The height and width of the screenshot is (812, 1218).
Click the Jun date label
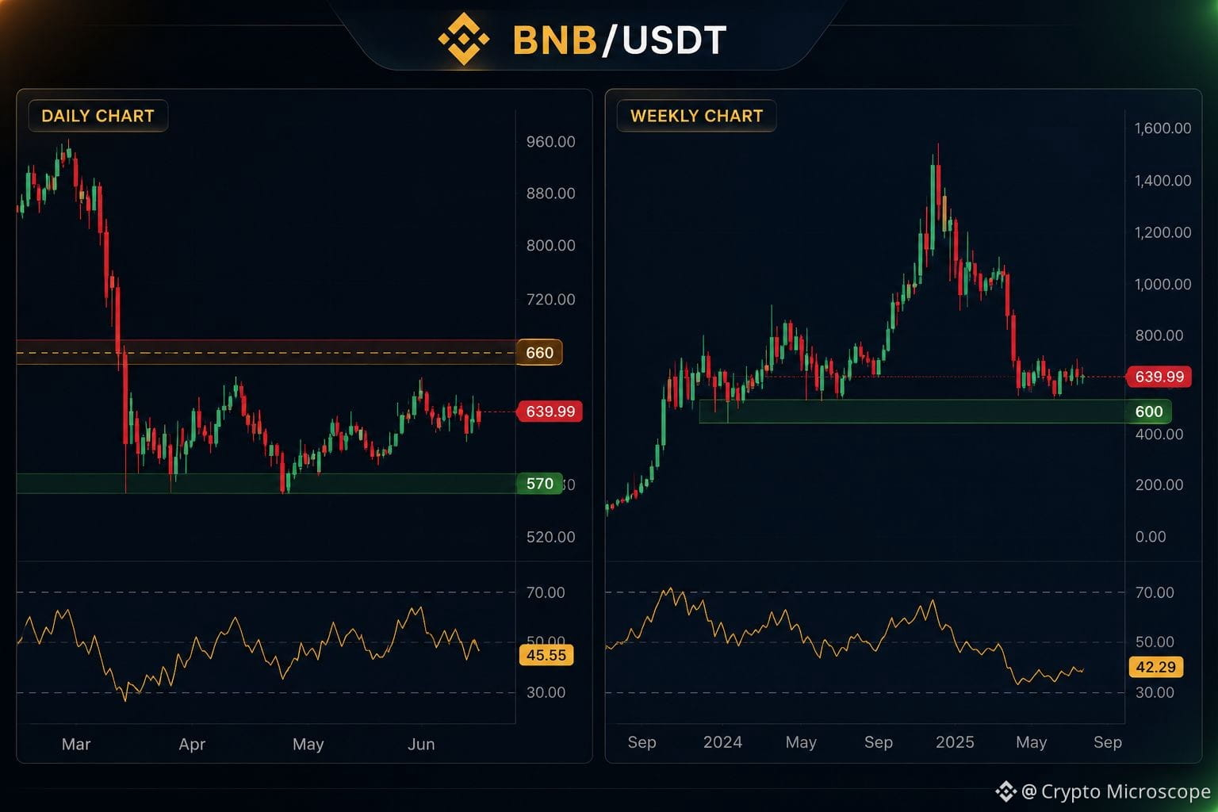(421, 744)
